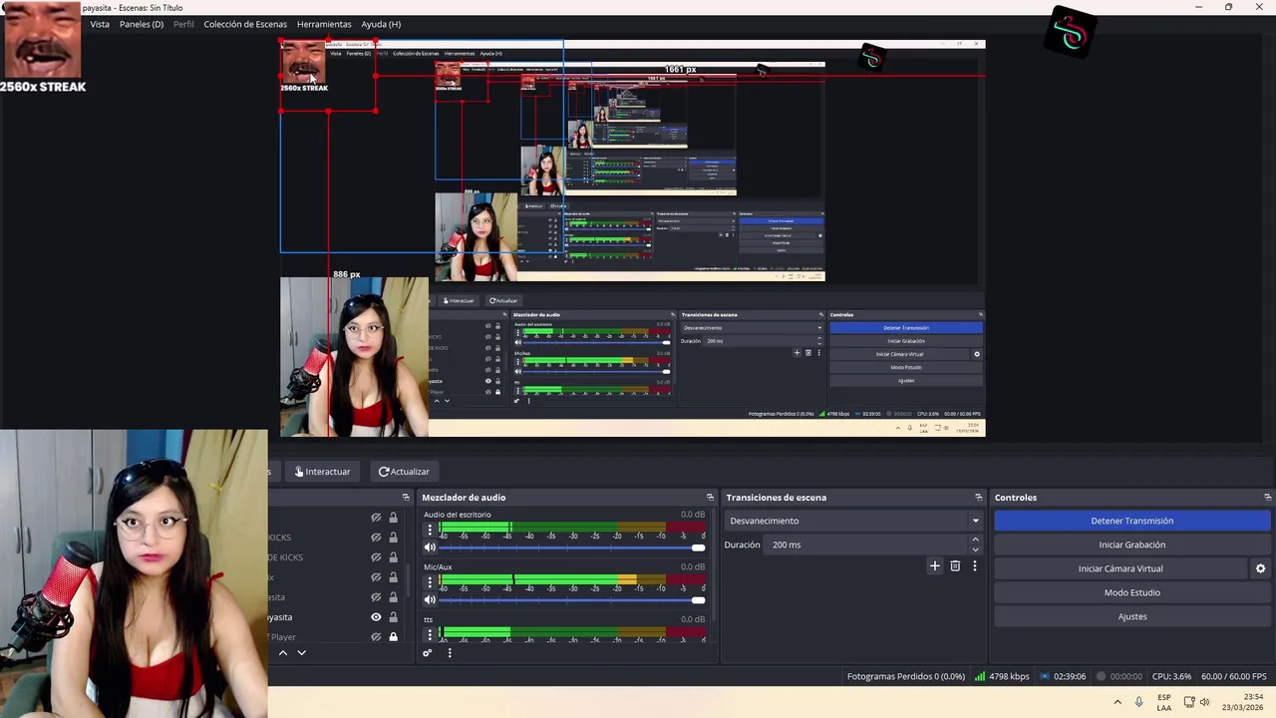Open the Paneles (D) menu

pos(142,24)
